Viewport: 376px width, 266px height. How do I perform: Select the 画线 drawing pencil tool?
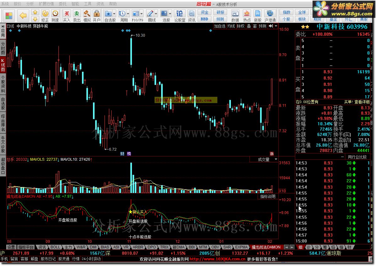click(150, 14)
